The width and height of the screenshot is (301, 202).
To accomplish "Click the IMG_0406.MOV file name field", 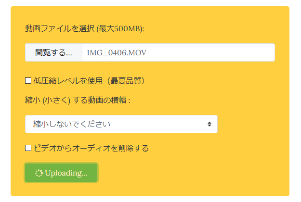I will tap(178, 52).
